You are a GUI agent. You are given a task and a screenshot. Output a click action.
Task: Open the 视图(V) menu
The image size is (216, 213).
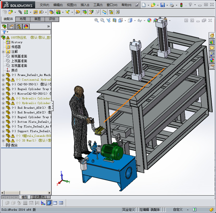[72, 5]
